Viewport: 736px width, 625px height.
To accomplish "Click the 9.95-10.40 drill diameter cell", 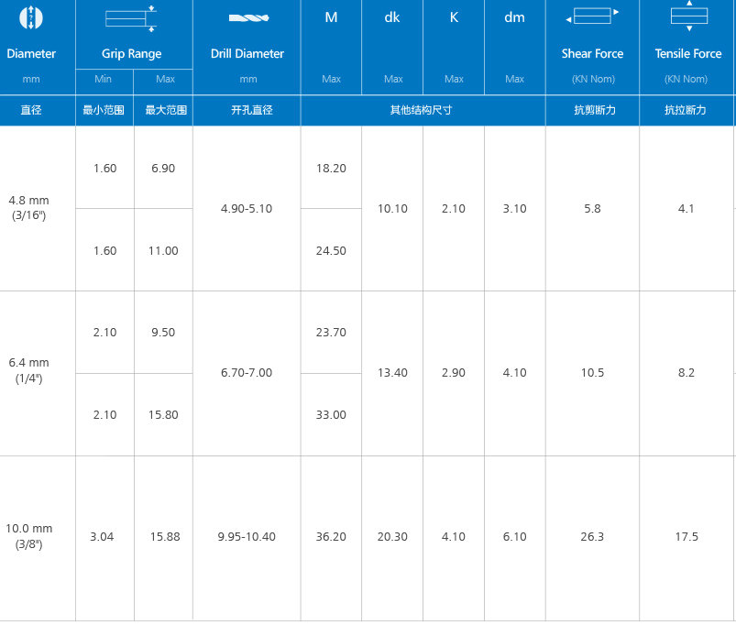I will 247,537.
